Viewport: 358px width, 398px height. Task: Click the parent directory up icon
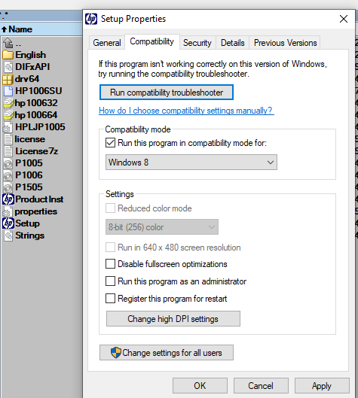[x=8, y=43]
